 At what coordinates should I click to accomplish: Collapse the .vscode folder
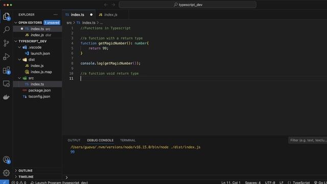[x=19, y=48]
